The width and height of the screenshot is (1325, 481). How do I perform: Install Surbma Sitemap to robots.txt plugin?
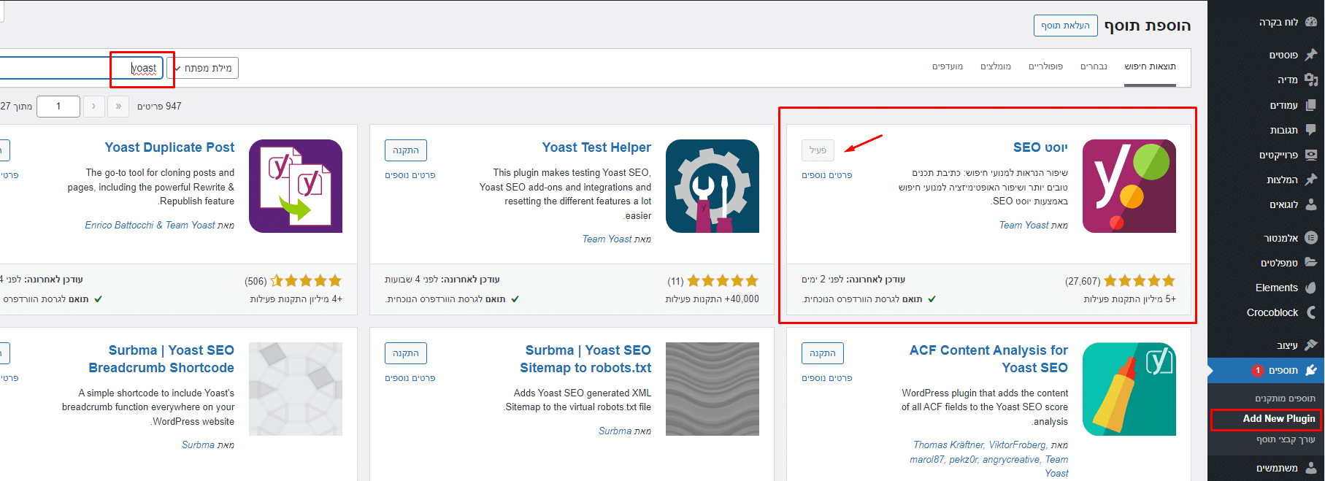pyautogui.click(x=406, y=353)
